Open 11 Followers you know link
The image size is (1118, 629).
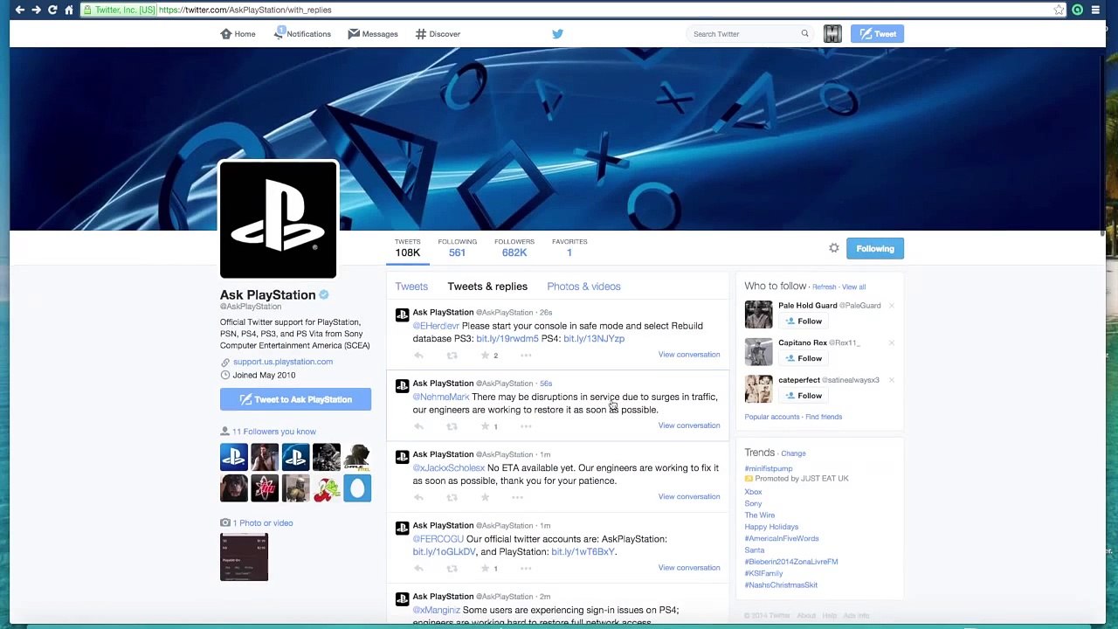click(x=274, y=432)
